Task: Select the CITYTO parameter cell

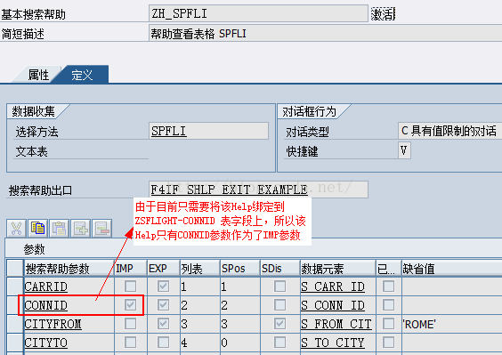Action: point(69,343)
